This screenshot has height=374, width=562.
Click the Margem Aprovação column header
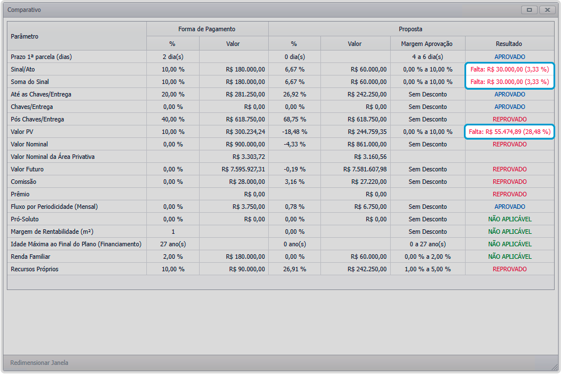[x=427, y=44]
